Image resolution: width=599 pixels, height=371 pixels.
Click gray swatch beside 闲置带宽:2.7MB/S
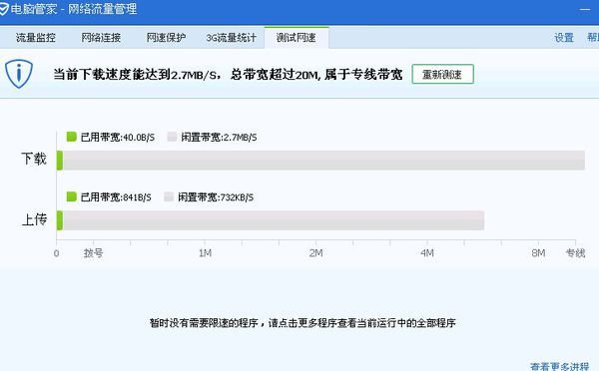pyautogui.click(x=172, y=137)
